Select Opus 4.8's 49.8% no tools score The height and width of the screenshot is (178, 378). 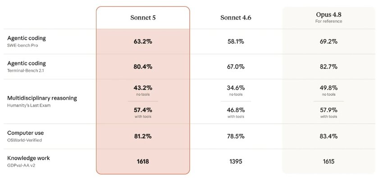coord(328,87)
